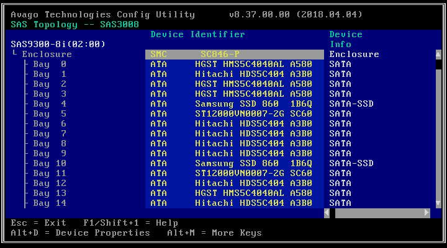Image resolution: width=447 pixels, height=248 pixels.
Task: Click the SATA-SSD info for Bay 4
Action: 351,104
